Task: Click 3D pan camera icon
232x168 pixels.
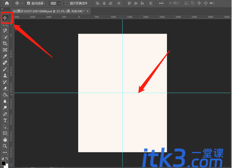Action: (199, 3)
